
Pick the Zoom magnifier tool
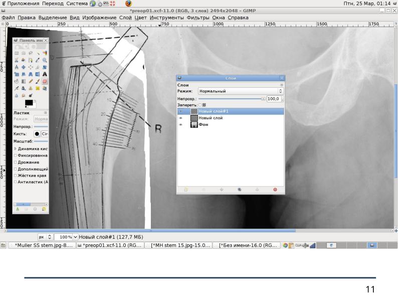[x=45, y=60]
